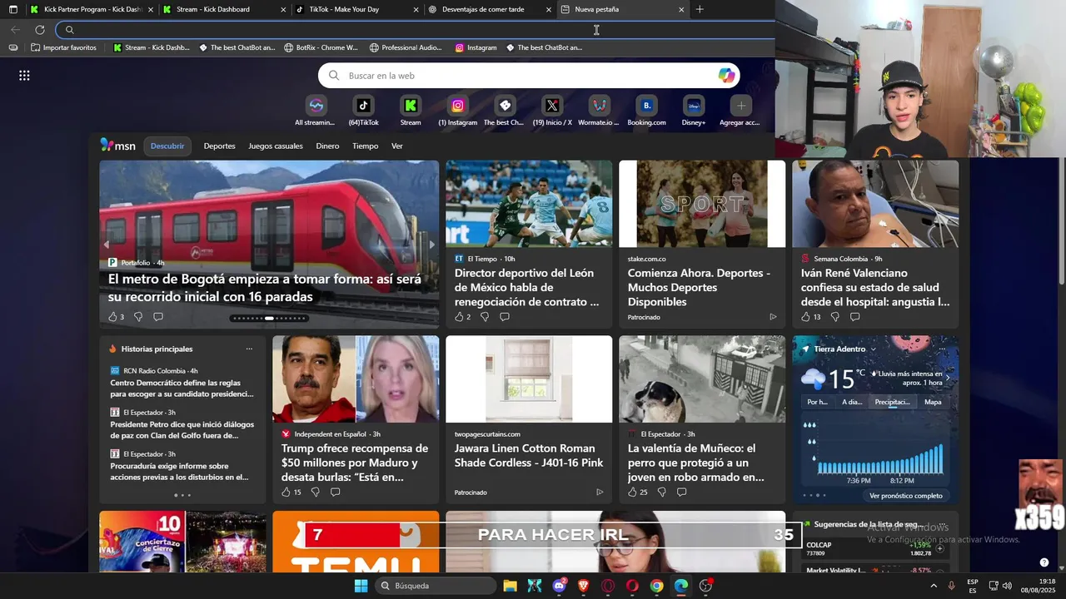1066x599 pixels.
Task: Switch to the Stream - Kick Dashboard tab
Action: [x=225, y=10]
